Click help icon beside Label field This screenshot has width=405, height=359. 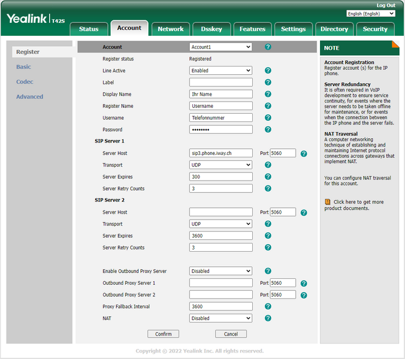tap(268, 83)
